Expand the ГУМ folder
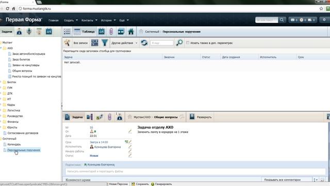This screenshot has height=186, width=330. [1, 88]
